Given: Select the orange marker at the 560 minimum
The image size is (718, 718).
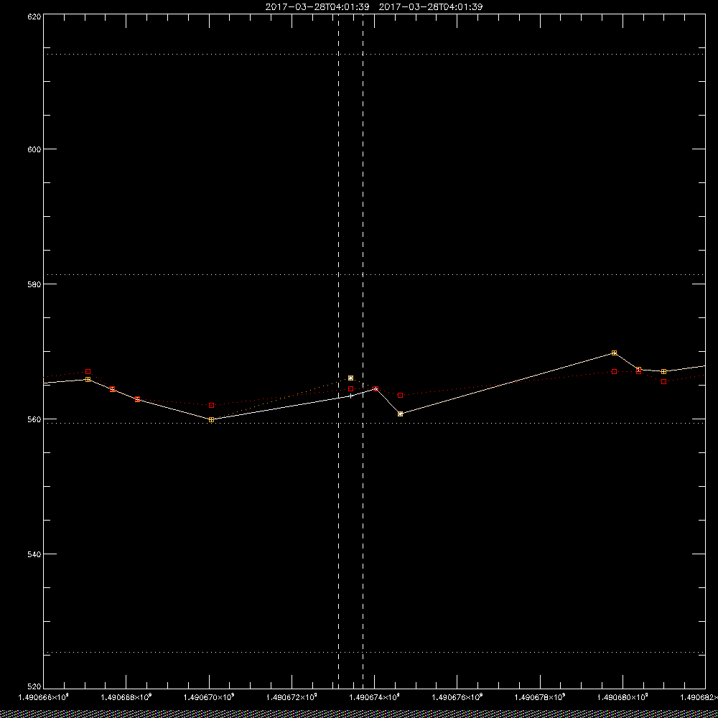Looking at the screenshot, I should [211, 419].
